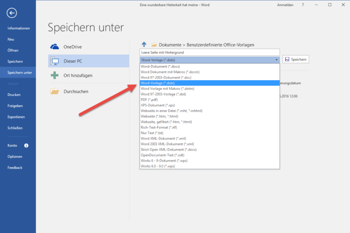350x233 pixels.
Task: Select Webseite (*.htm, *.html) option
Action: click(210, 116)
